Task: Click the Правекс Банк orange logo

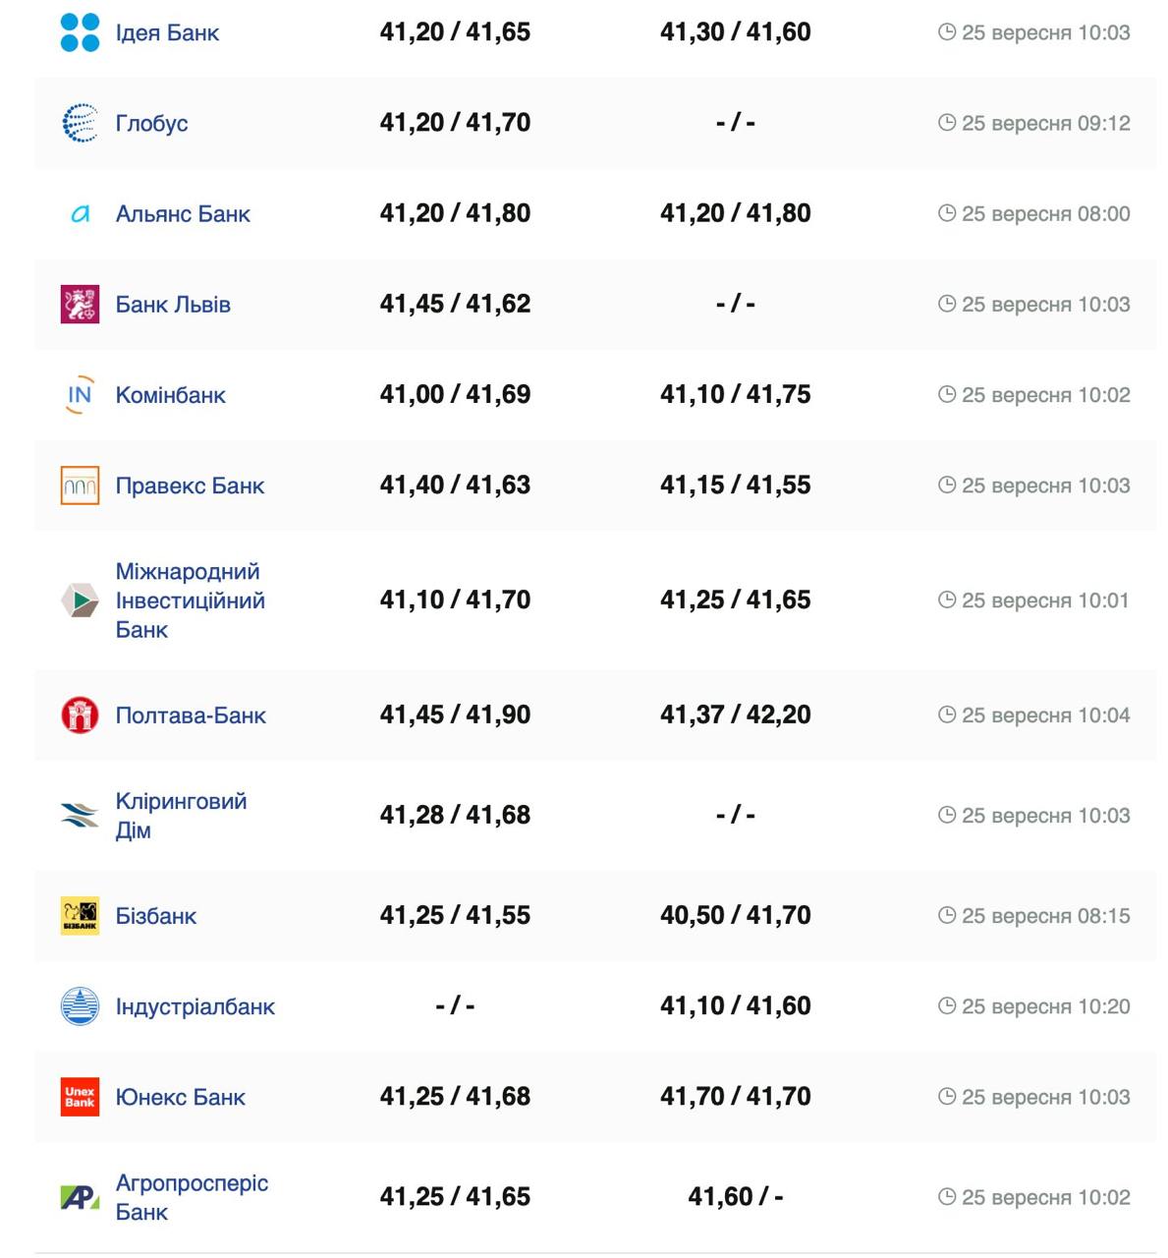Action: (80, 486)
